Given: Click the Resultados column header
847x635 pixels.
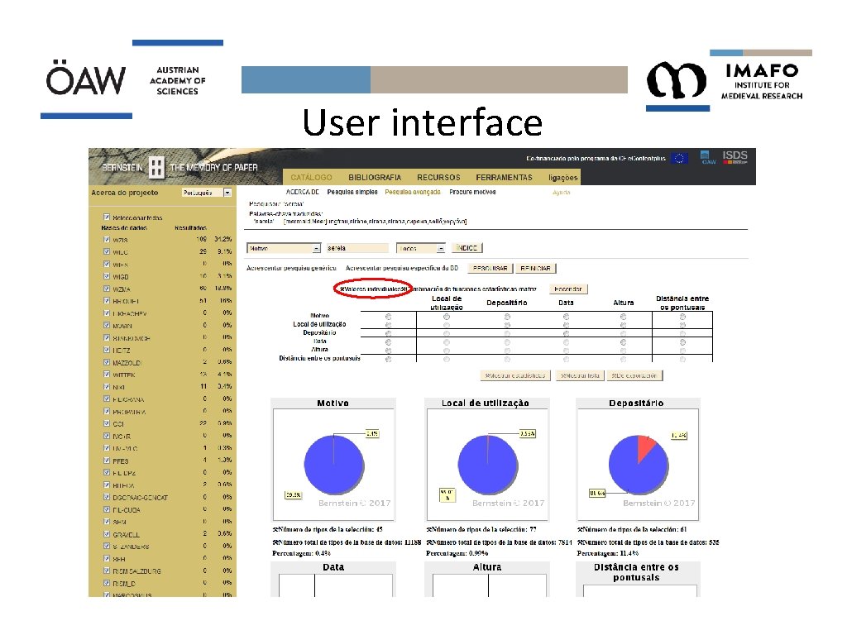Looking at the screenshot, I should click(191, 228).
